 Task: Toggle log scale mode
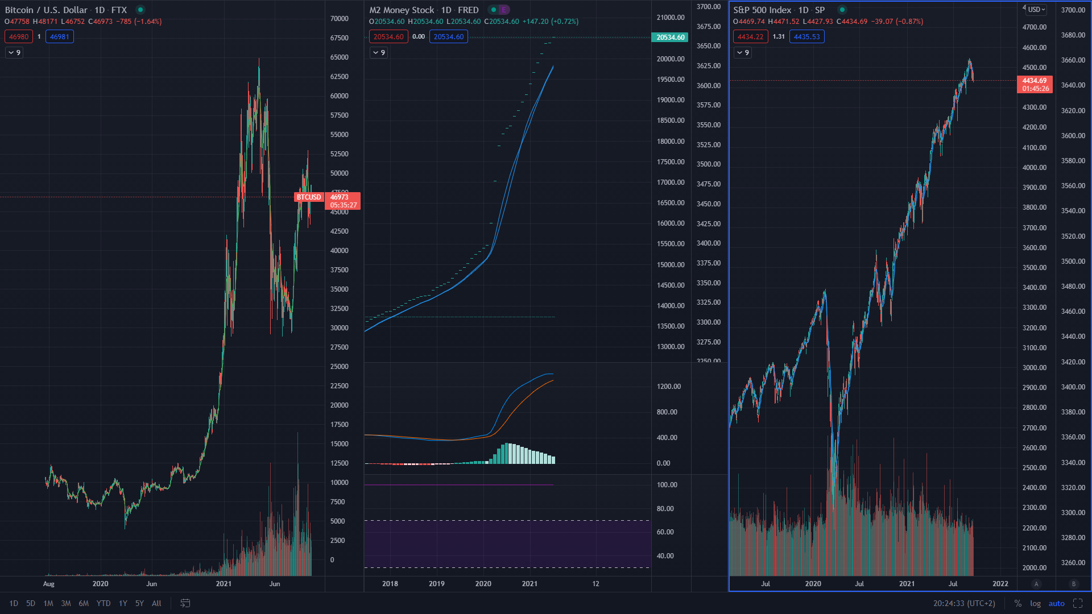[1035, 603]
